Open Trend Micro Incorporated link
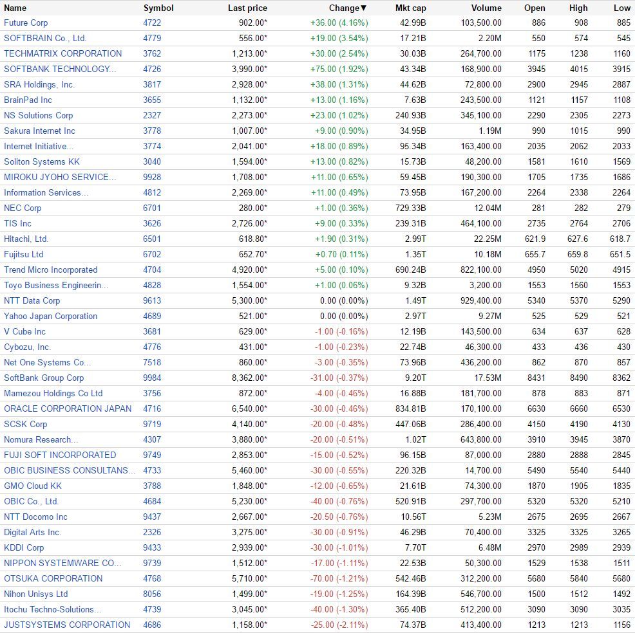 [51, 270]
